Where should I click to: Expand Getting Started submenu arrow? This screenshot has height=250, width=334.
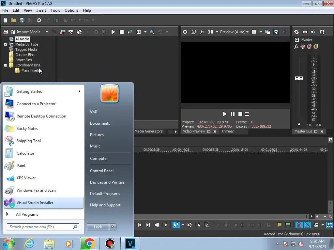pyautogui.click(x=80, y=91)
